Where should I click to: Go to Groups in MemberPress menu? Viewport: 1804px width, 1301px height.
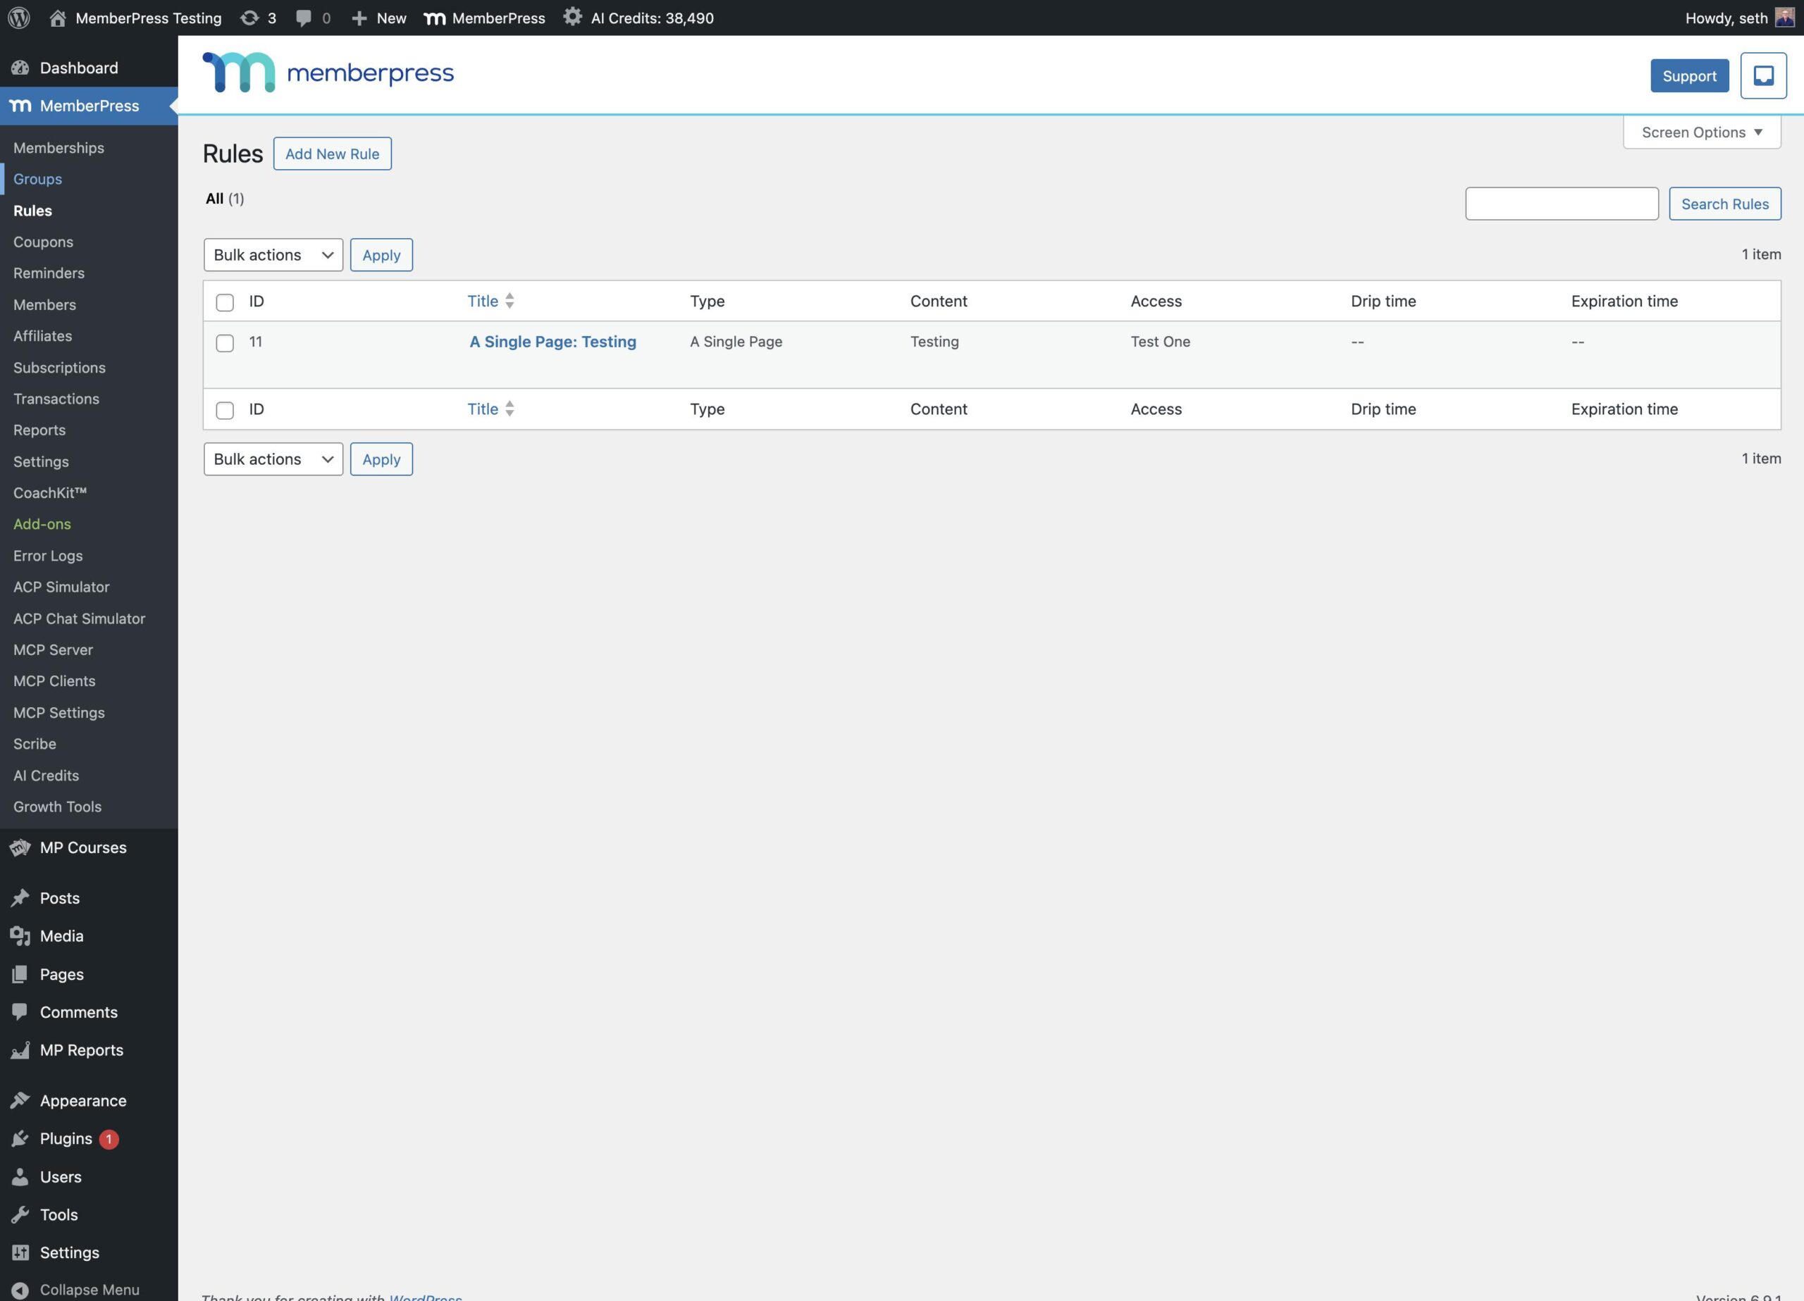tap(37, 179)
